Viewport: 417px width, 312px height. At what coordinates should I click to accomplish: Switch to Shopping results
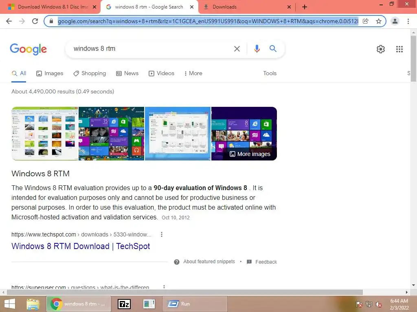pos(90,74)
